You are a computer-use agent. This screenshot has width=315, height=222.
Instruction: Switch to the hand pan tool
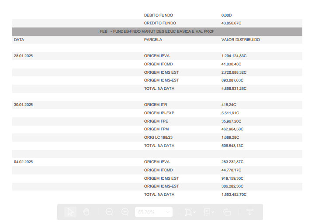coord(86,212)
